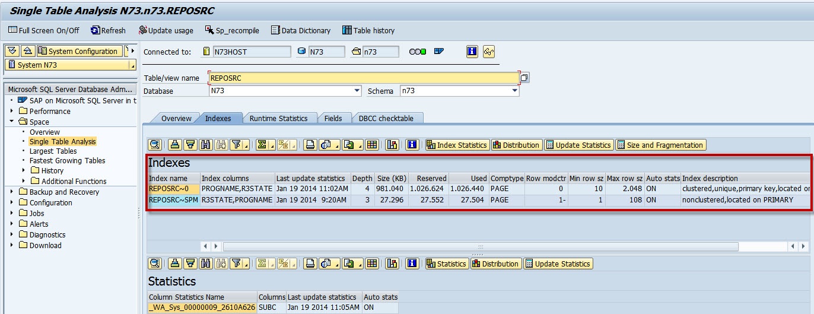Click the Size and Fragmentation button

tap(660, 145)
